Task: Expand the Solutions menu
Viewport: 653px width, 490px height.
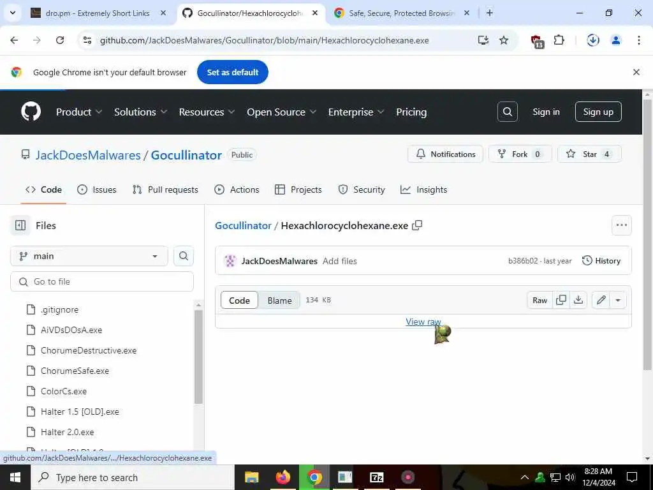Action: click(x=141, y=112)
